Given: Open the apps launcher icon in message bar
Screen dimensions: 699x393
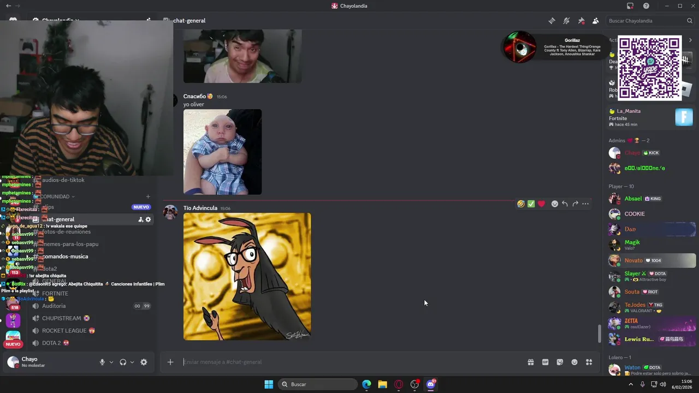Looking at the screenshot, I should click(x=589, y=362).
